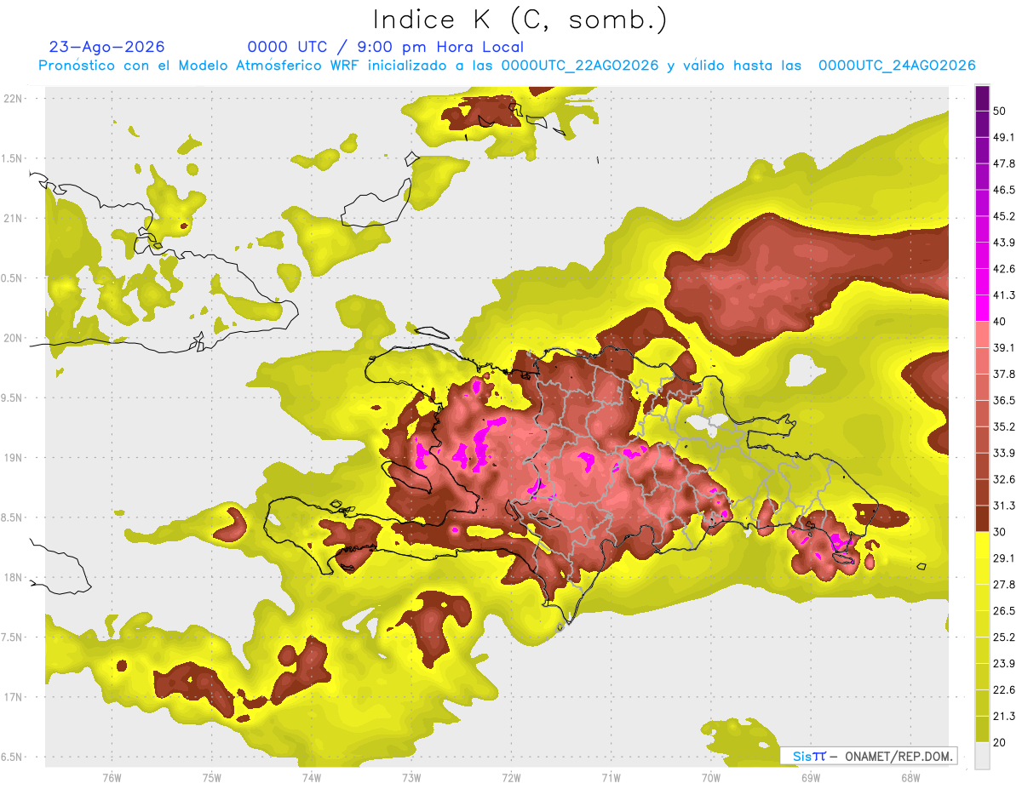Click the 17N latitude axis label
Image resolution: width=1022 pixels, height=789 pixels.
(x=13, y=697)
